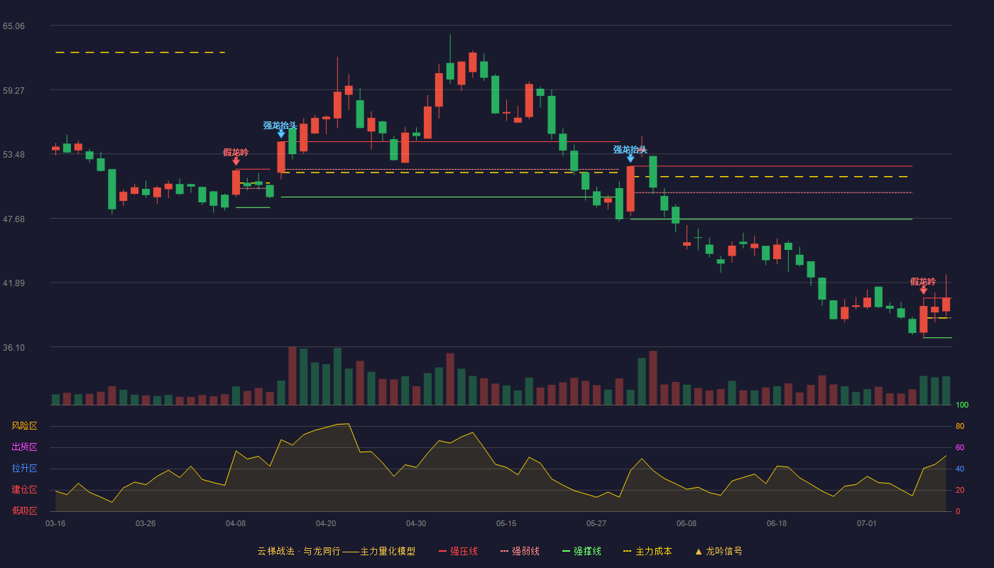994x568 pixels.
Task: Click the 建仓区 zone label
Action: pos(25,490)
